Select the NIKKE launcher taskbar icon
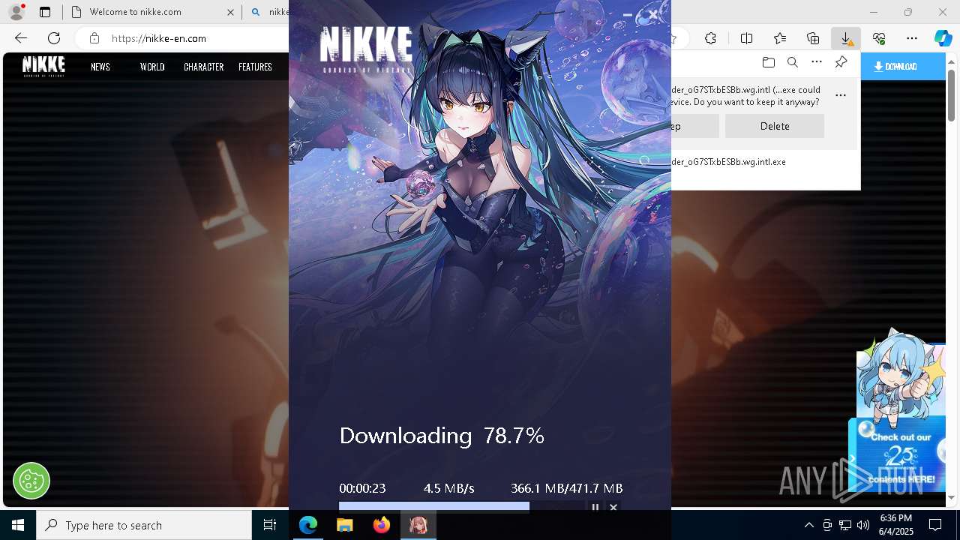 [418, 526]
